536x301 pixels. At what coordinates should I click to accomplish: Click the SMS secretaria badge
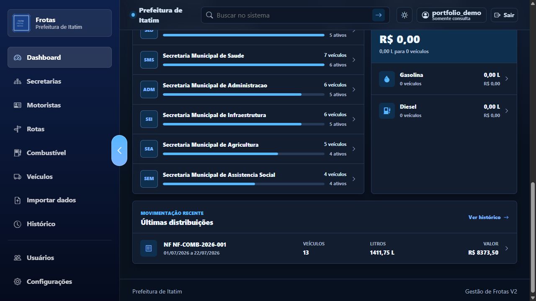point(149,60)
